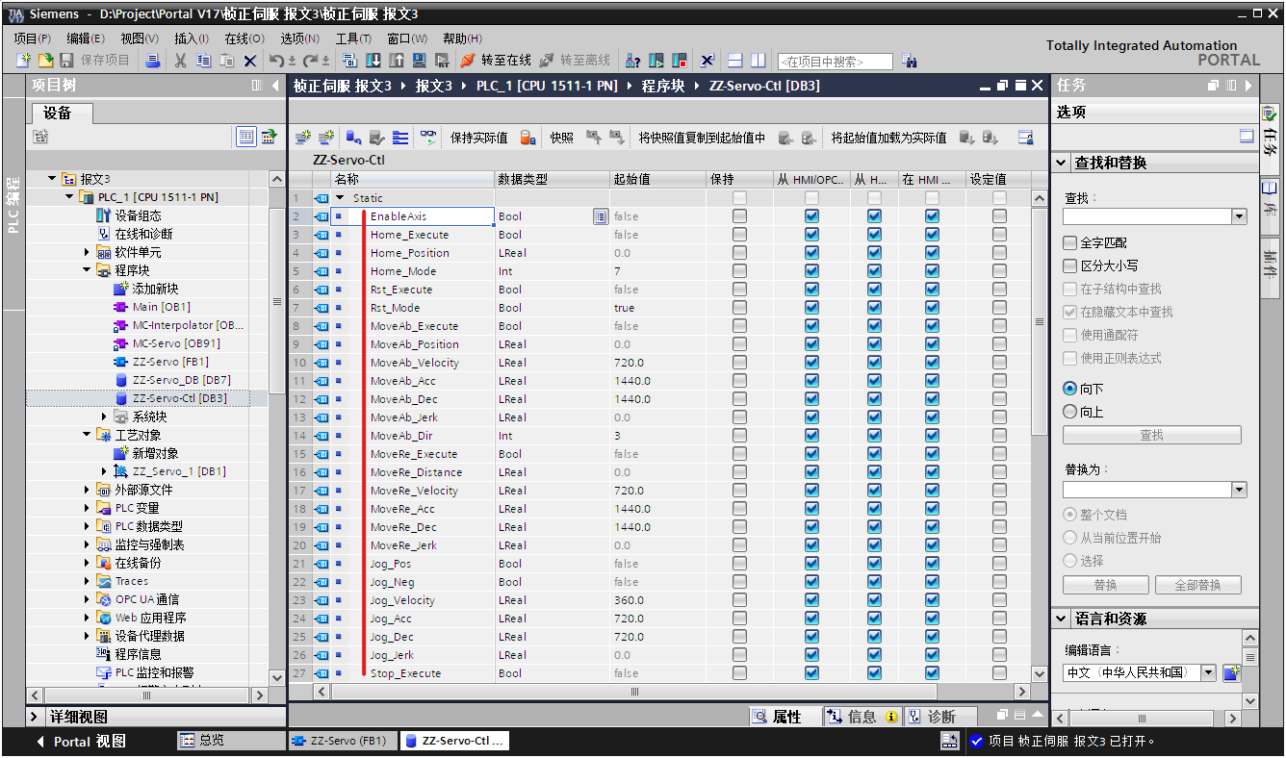
Task: Click the Cut scissors icon
Action: pos(180,60)
